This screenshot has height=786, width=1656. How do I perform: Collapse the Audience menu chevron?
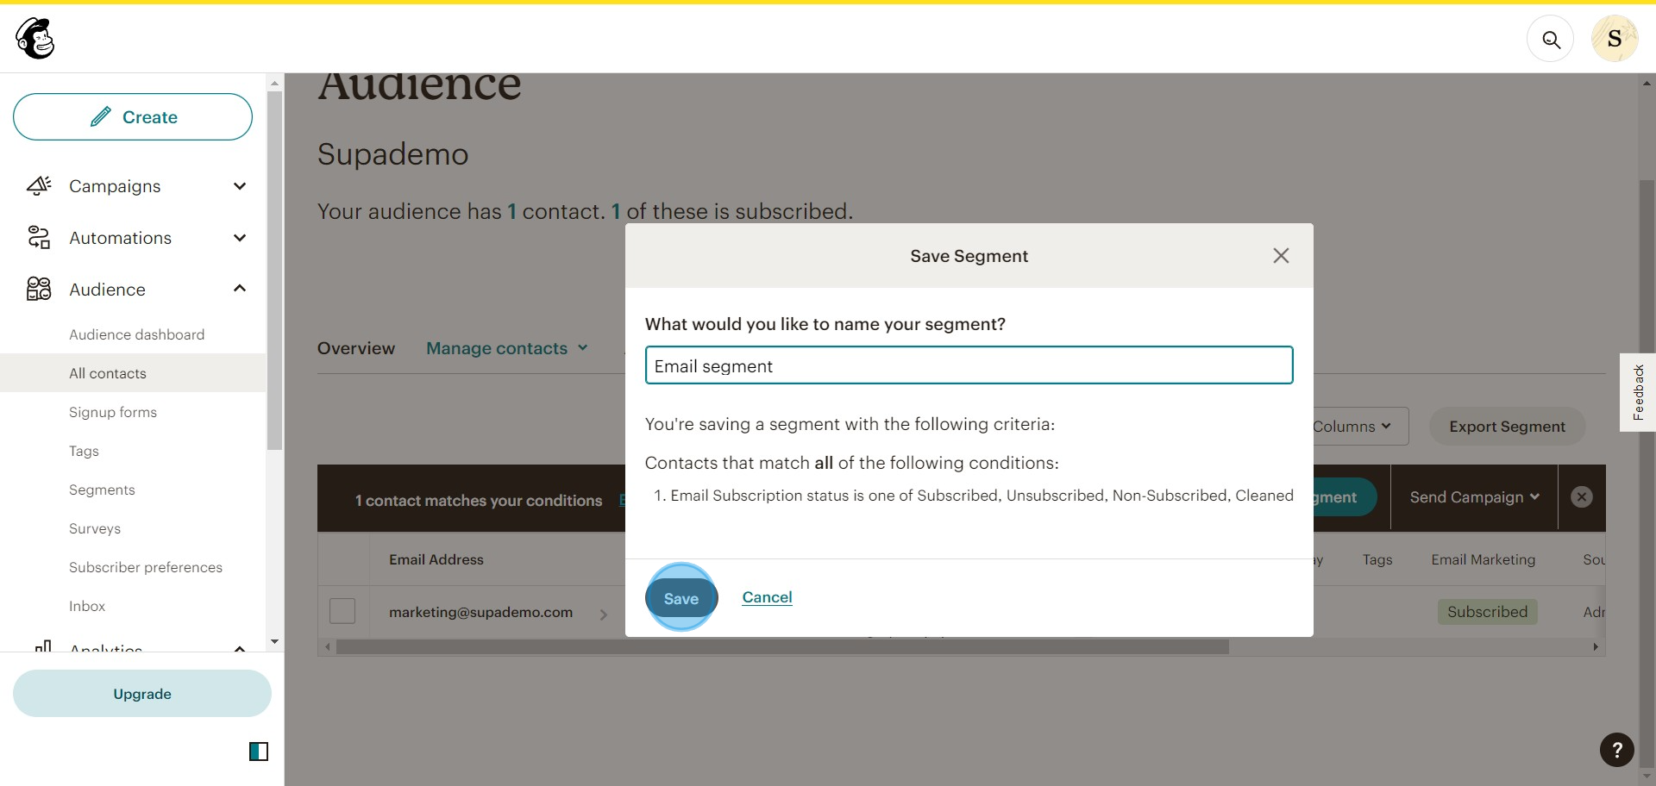click(x=240, y=289)
